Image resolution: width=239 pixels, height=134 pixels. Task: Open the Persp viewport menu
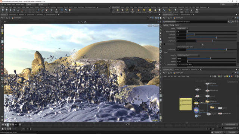[150, 26]
